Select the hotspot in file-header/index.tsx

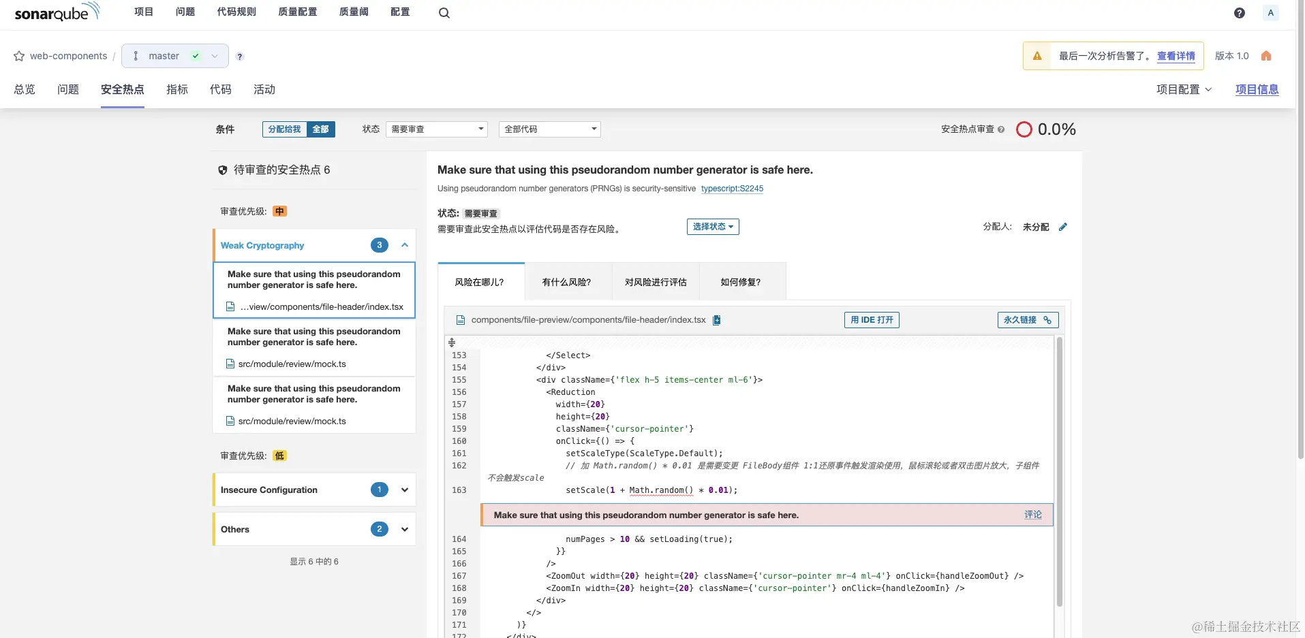pos(314,291)
